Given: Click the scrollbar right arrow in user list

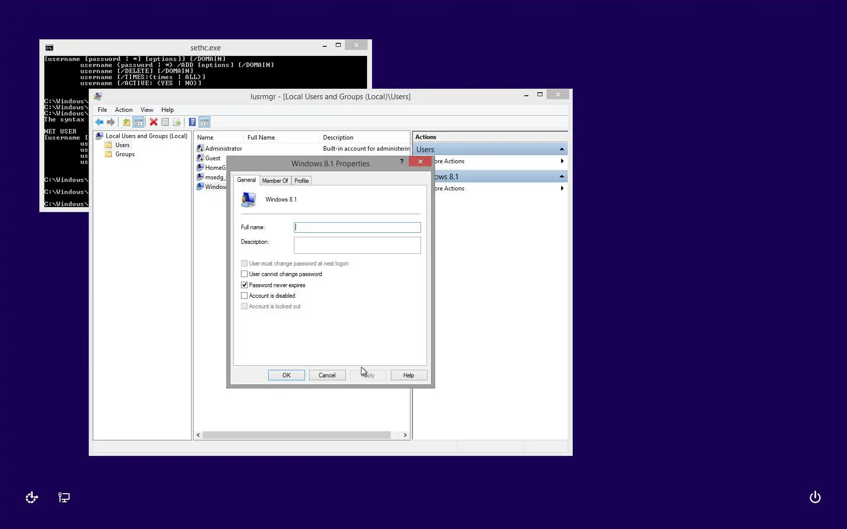Looking at the screenshot, I should (x=405, y=435).
